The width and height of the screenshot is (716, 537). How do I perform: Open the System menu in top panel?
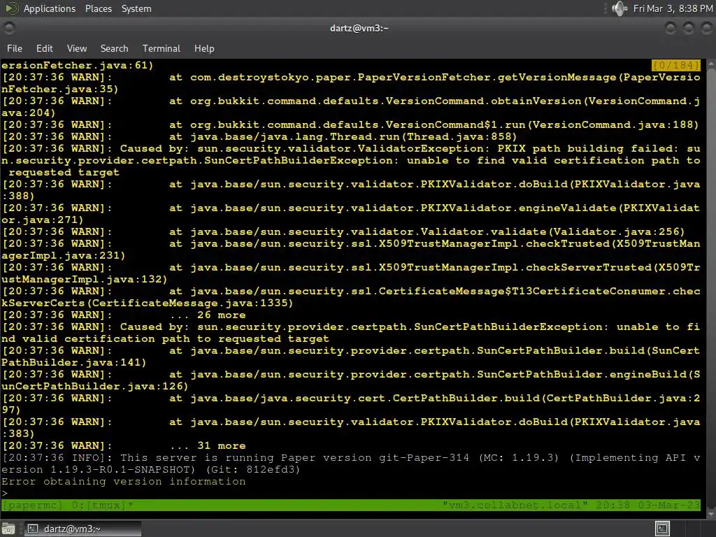(136, 8)
